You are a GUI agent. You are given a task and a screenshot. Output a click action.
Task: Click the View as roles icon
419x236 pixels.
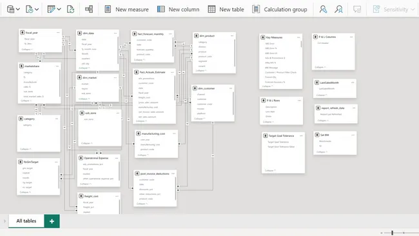pyautogui.click(x=338, y=10)
